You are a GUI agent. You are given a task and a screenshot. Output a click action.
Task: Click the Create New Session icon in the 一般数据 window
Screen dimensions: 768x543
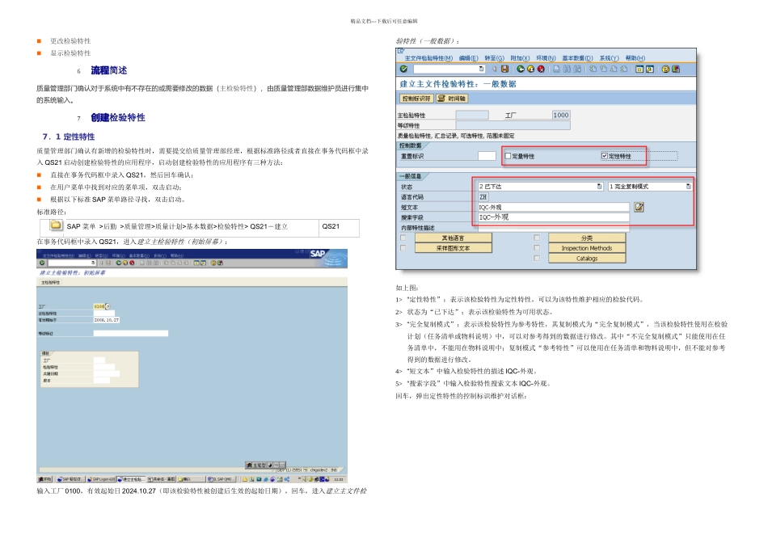[x=639, y=69]
